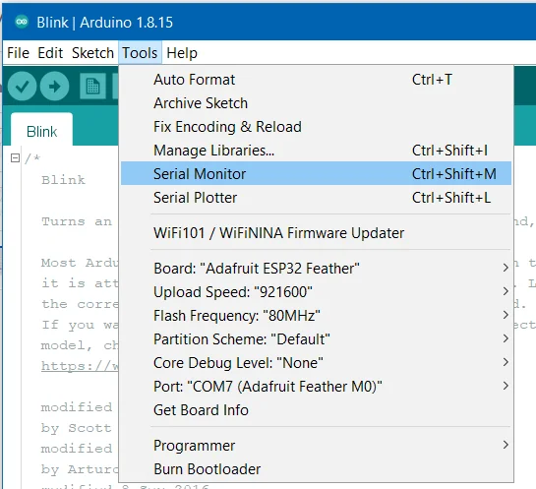The height and width of the screenshot is (489, 536).
Task: Open the Serial Monitor
Action: (317, 174)
